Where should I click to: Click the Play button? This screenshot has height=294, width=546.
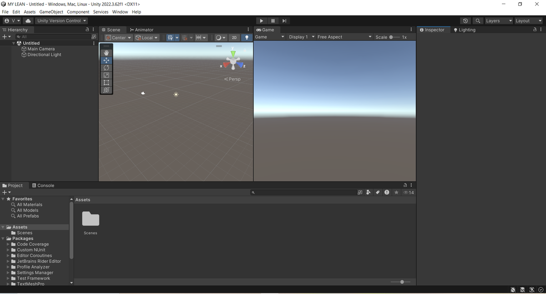261,20
